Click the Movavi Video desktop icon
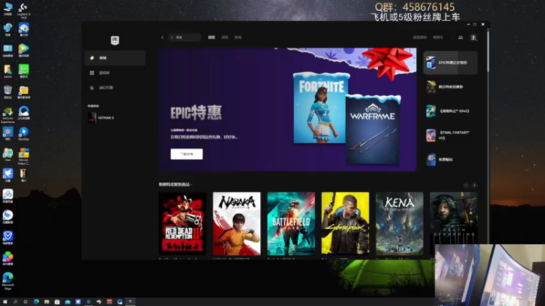Screen dimensions: 545x306 (24, 156)
